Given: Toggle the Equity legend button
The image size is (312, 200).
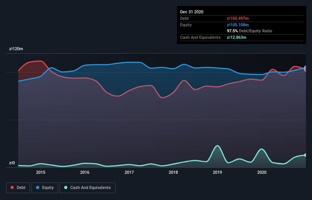Looking at the screenshot, I should click(x=45, y=188).
